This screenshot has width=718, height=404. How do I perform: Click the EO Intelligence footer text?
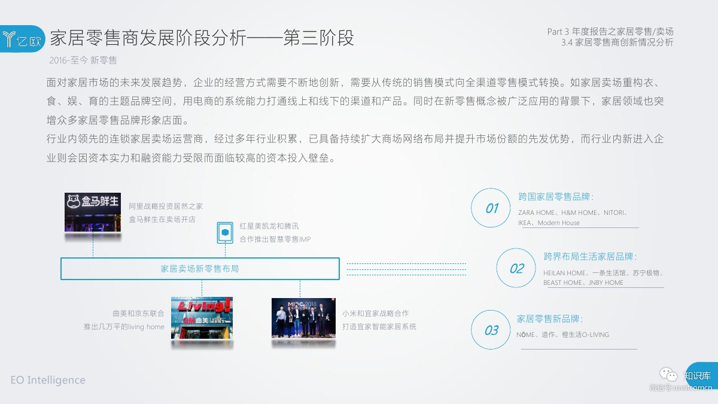[48, 380]
